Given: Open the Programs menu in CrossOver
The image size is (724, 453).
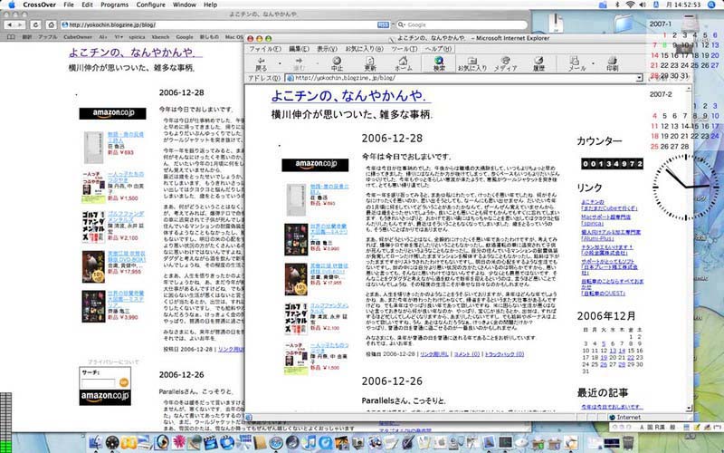Looking at the screenshot, I should [114, 5].
